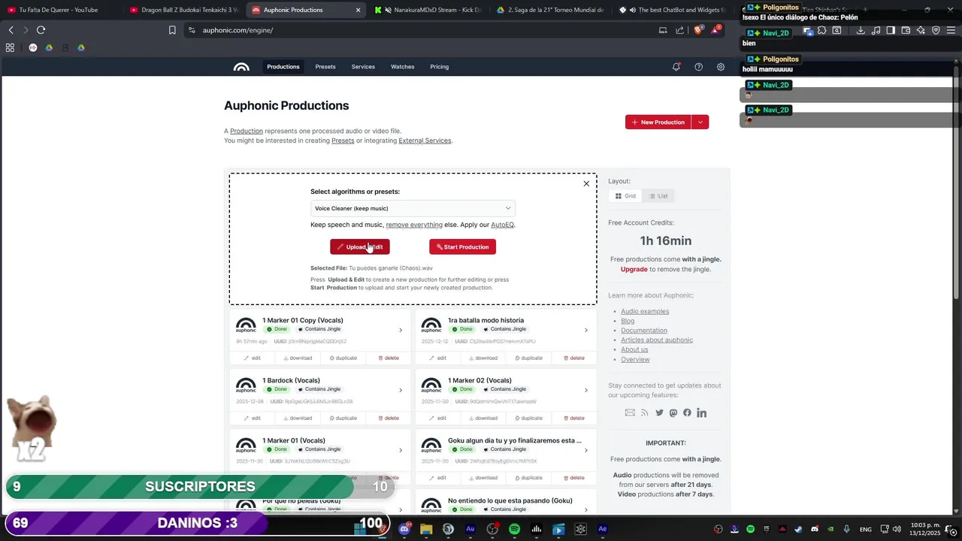962x541 pixels.
Task: Open the Upgrade link
Action: pos(634,269)
